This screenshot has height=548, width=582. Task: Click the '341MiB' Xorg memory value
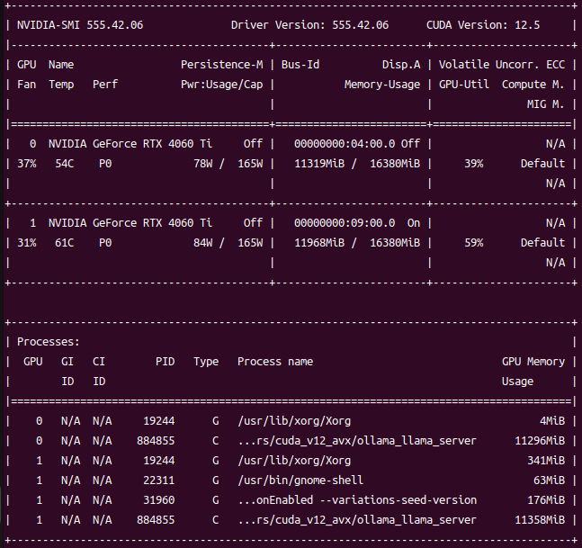point(546,461)
